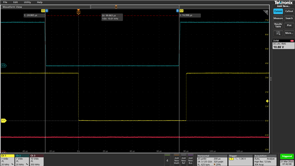This screenshot has height=166, width=295.
Task: Click the SR: 3.125 GS/s readout
Action: coord(205,162)
